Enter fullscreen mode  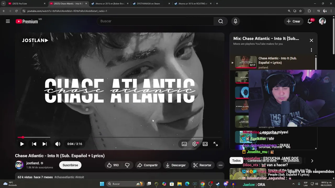(x=216, y=144)
